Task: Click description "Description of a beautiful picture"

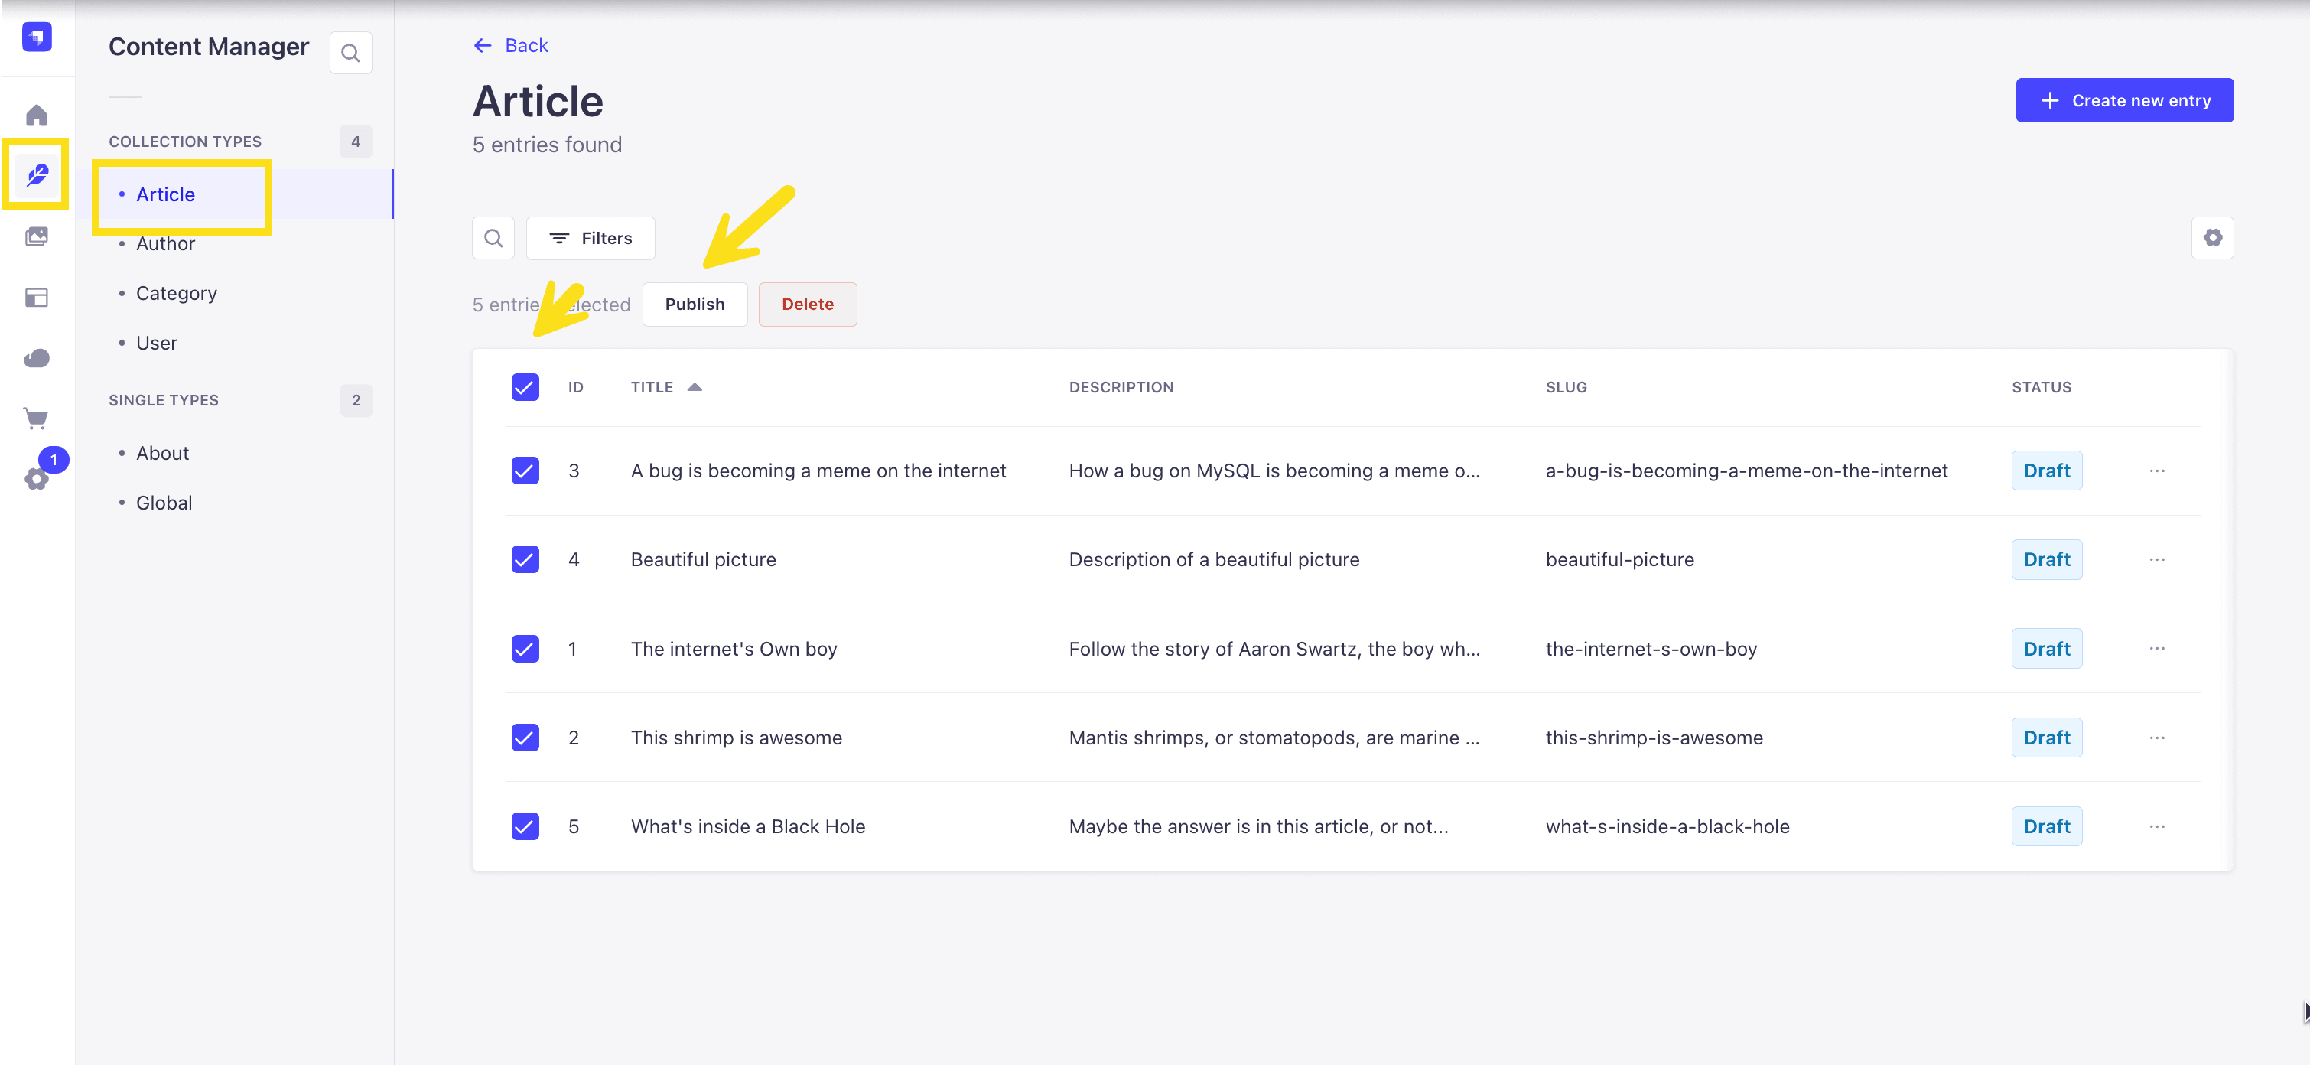Action: [x=1213, y=559]
